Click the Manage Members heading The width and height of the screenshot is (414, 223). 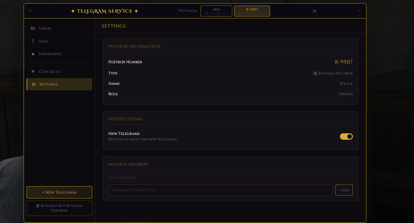tap(128, 164)
